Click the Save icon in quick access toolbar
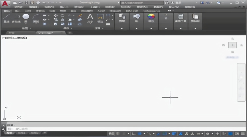Screen dimensions: 247x137 pyautogui.click(x=26, y=3)
